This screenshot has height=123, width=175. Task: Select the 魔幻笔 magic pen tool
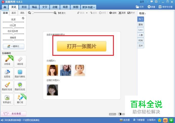20,99
